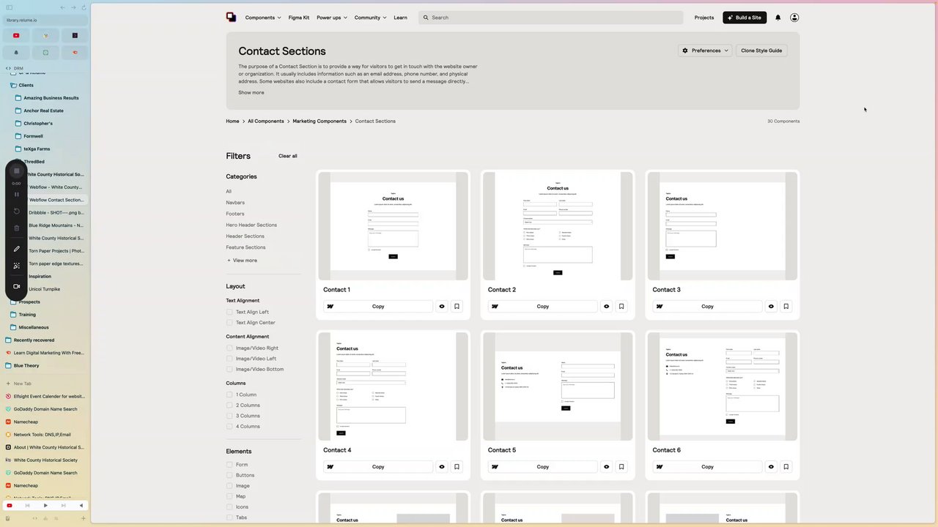This screenshot has width=938, height=527.
Task: Click the Search input field
Action: 550,18
